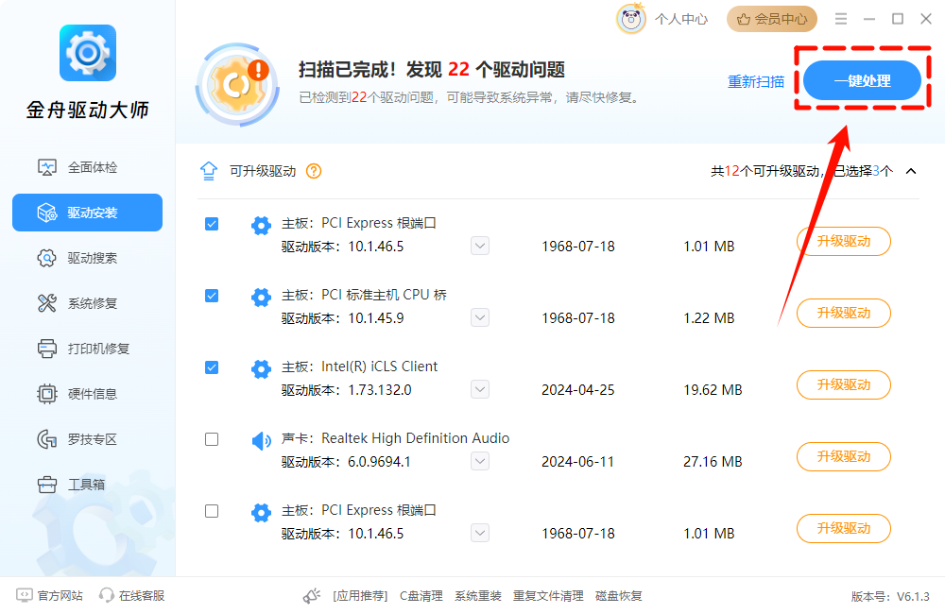Click the 在线客服 headset icon
Image resolution: width=945 pixels, height=614 pixels.
(x=106, y=595)
